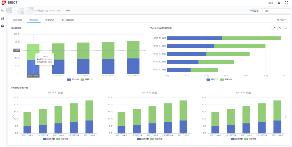Click the swap axes icon above Top10 chart

pyautogui.click(x=286, y=28)
